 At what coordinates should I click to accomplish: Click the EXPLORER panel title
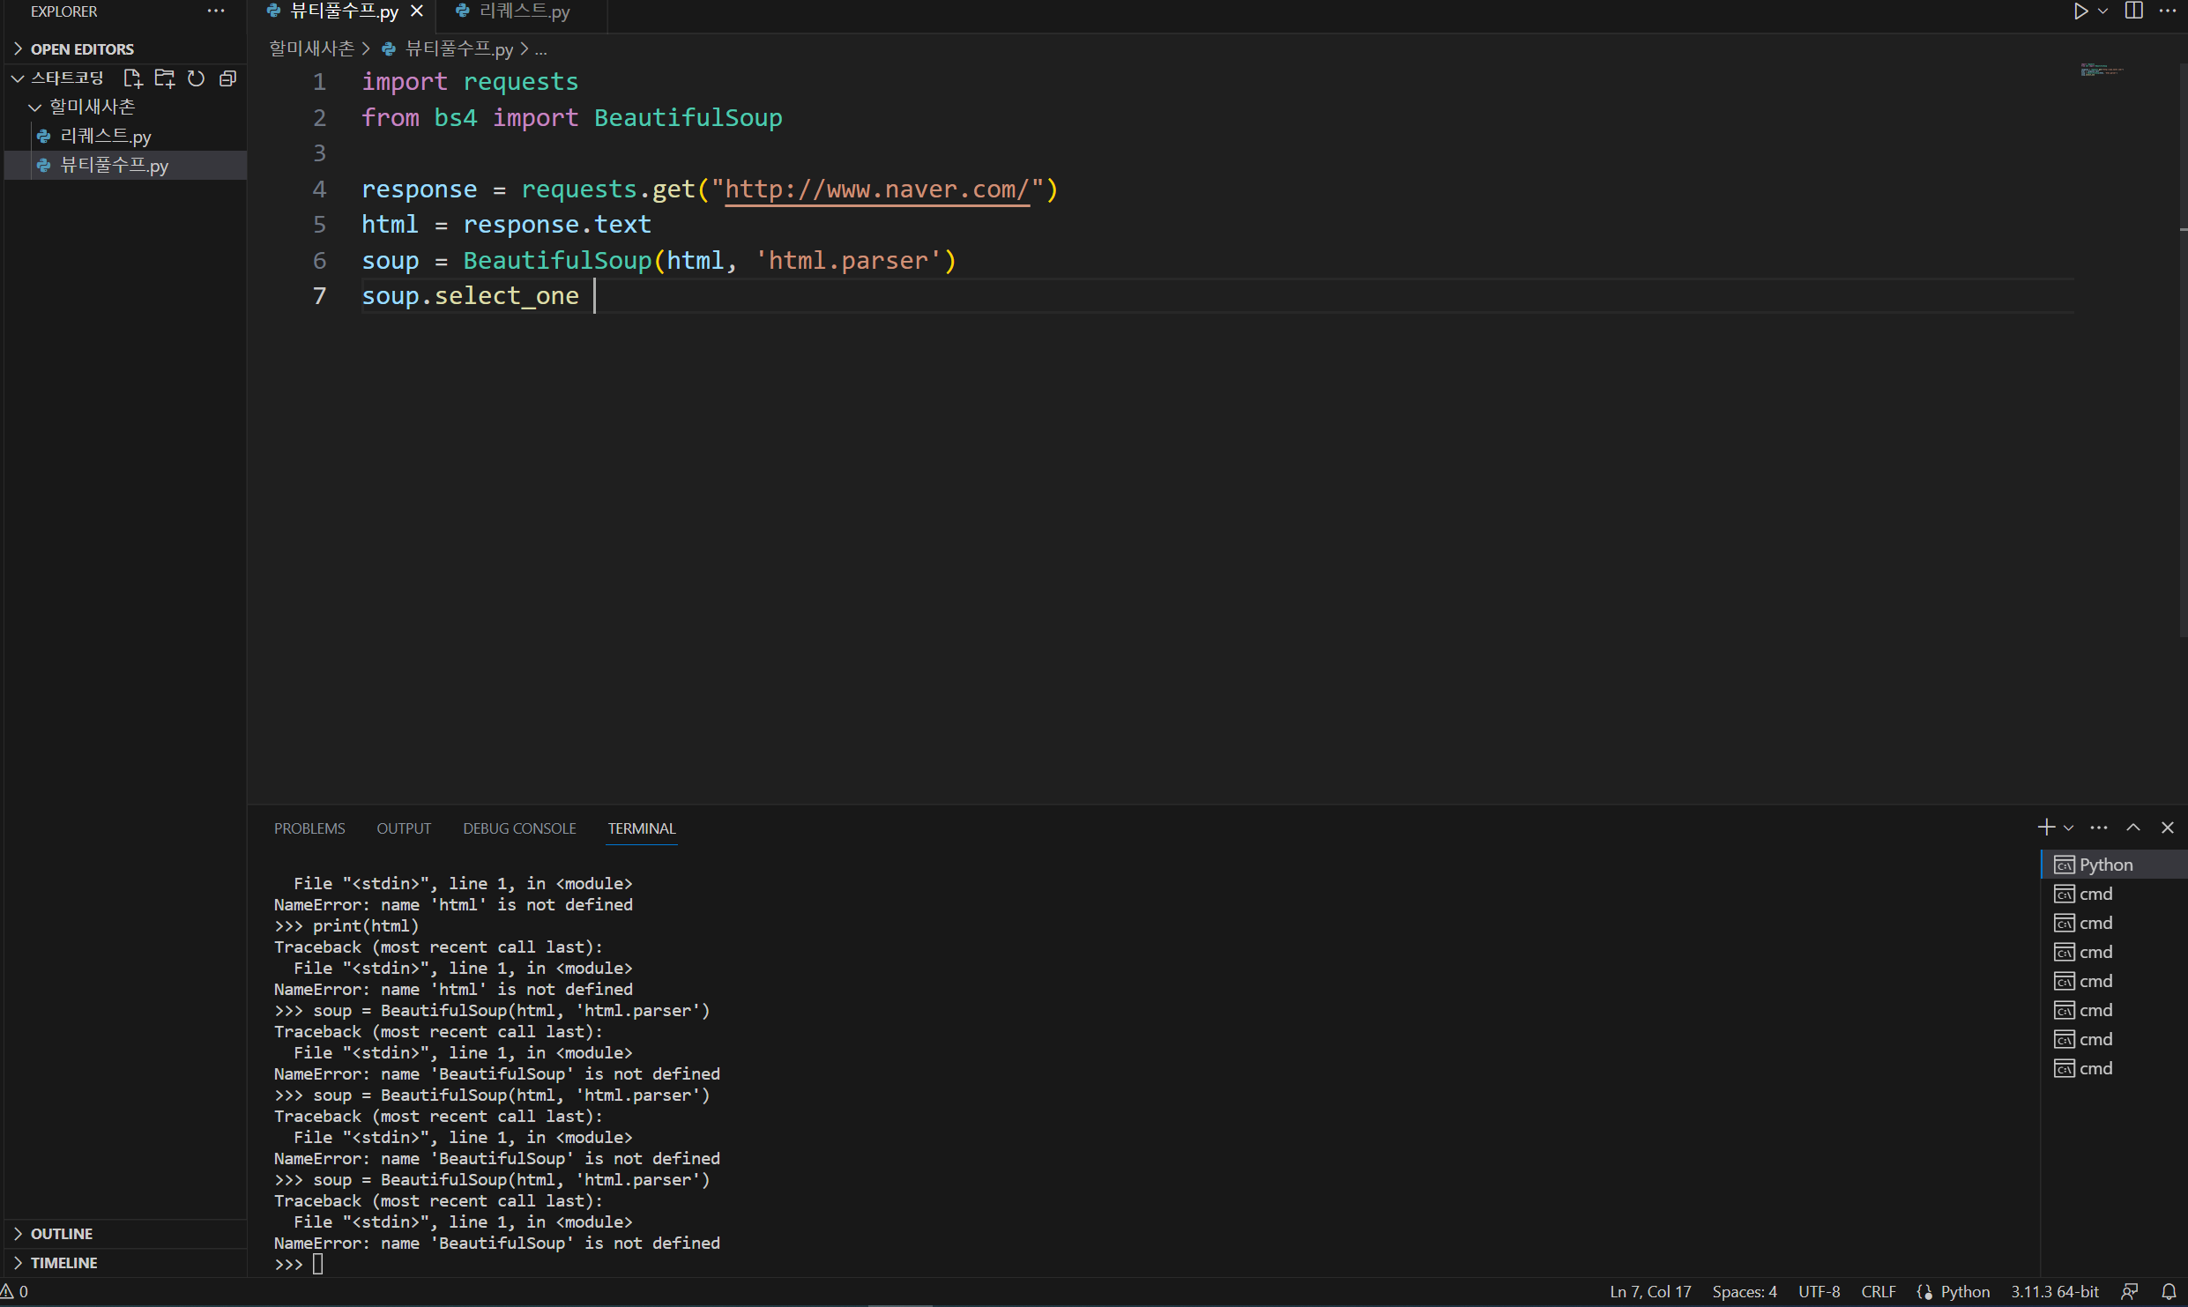(64, 11)
